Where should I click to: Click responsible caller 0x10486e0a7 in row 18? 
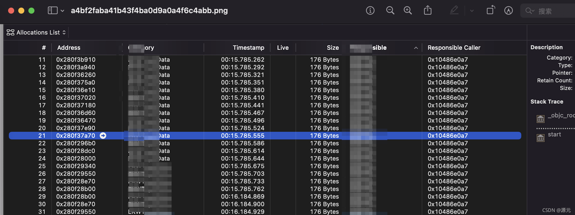point(448,113)
